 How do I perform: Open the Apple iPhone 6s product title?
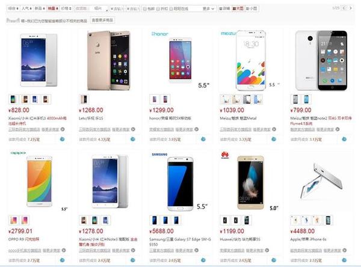pos(308,239)
